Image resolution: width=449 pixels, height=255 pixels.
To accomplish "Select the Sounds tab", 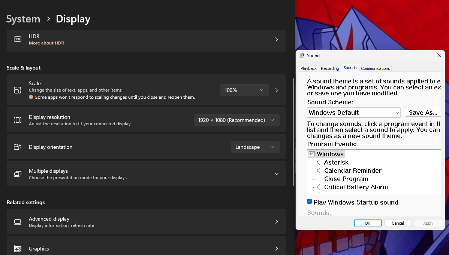I will (x=350, y=68).
